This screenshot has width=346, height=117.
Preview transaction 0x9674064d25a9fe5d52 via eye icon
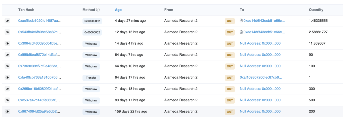coord(7,112)
